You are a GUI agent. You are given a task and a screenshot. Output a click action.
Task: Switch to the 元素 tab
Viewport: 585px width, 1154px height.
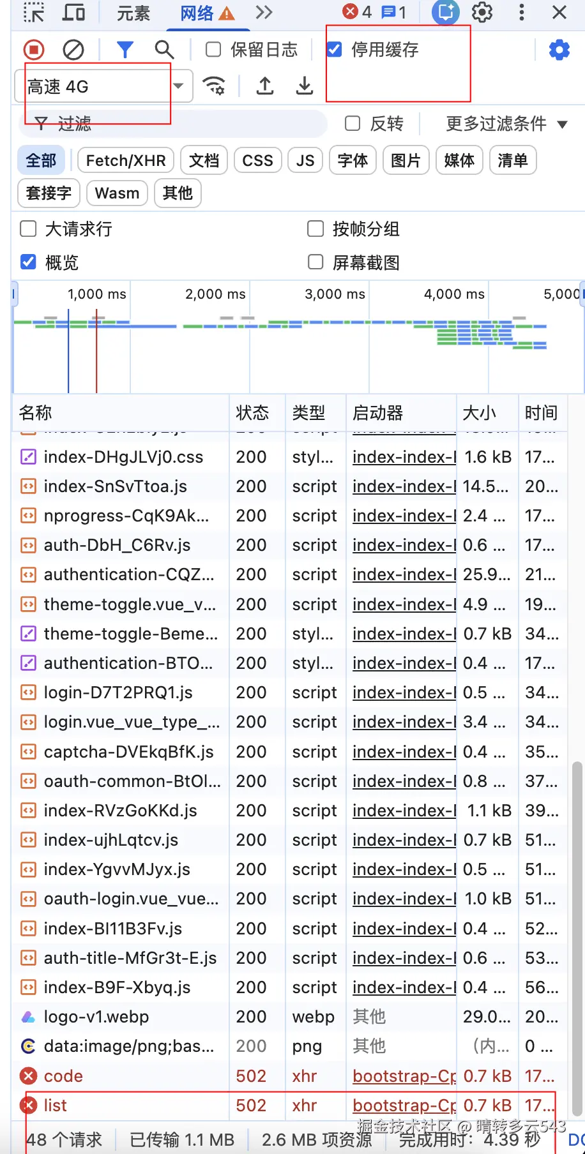[x=133, y=13]
